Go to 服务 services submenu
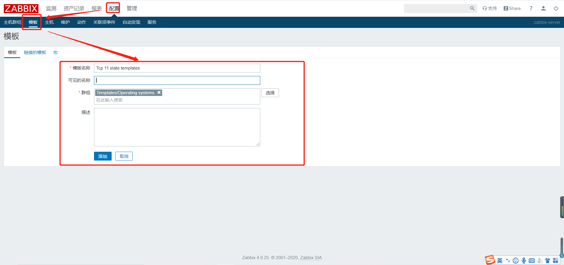 (152, 22)
